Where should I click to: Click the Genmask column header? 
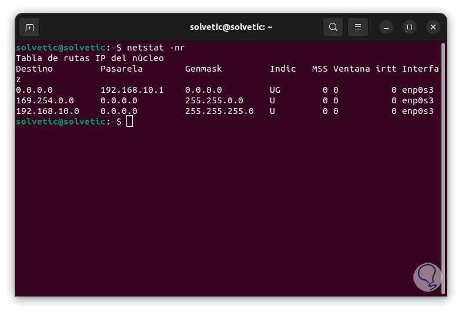tap(203, 69)
